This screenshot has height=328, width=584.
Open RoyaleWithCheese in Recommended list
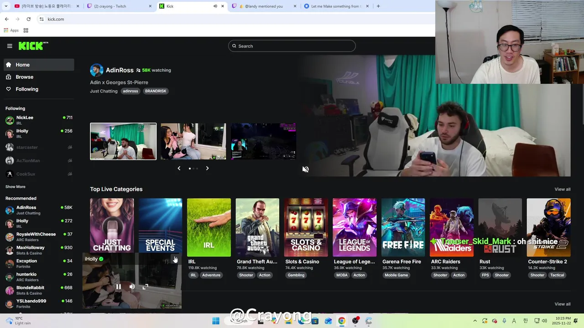39,237
